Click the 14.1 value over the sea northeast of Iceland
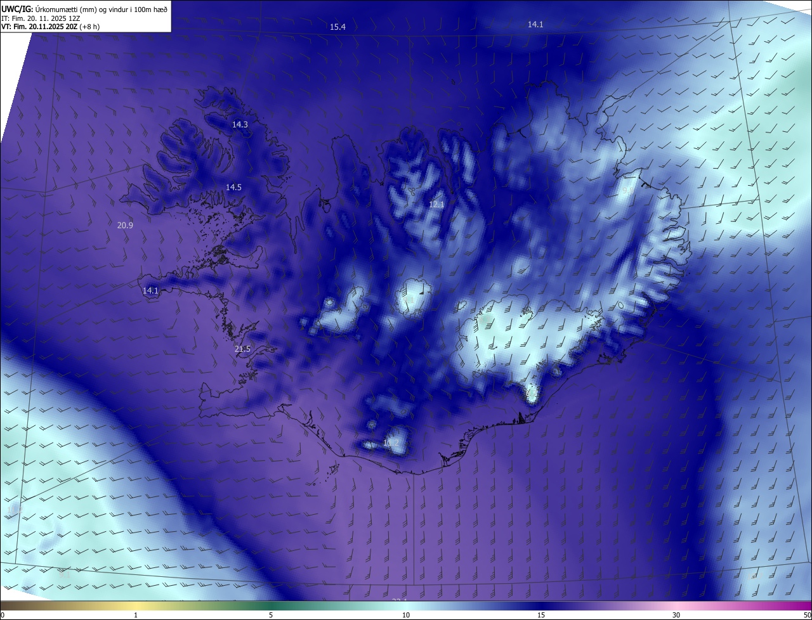 click(535, 24)
